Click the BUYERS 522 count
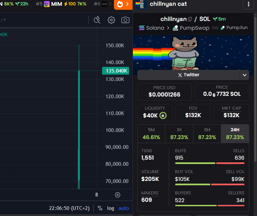 180,200
